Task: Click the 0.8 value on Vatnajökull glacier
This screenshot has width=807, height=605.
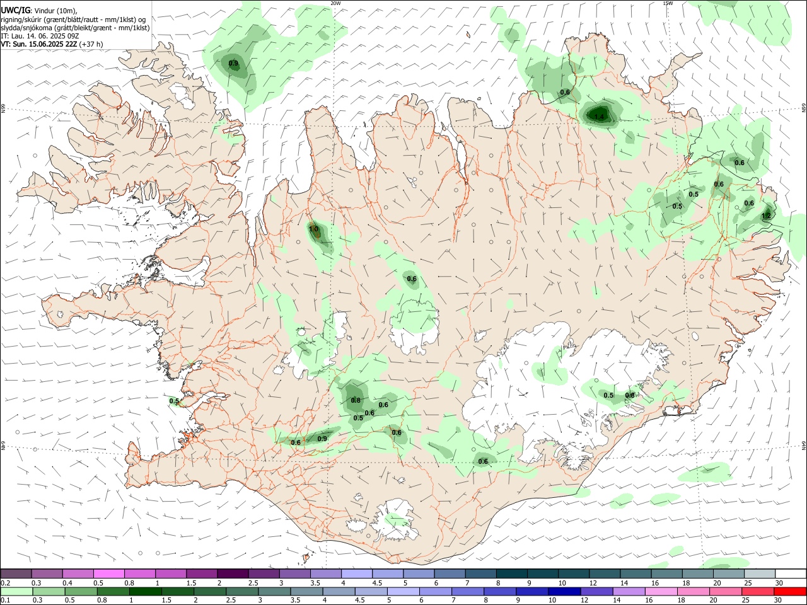Action: [x=630, y=395]
